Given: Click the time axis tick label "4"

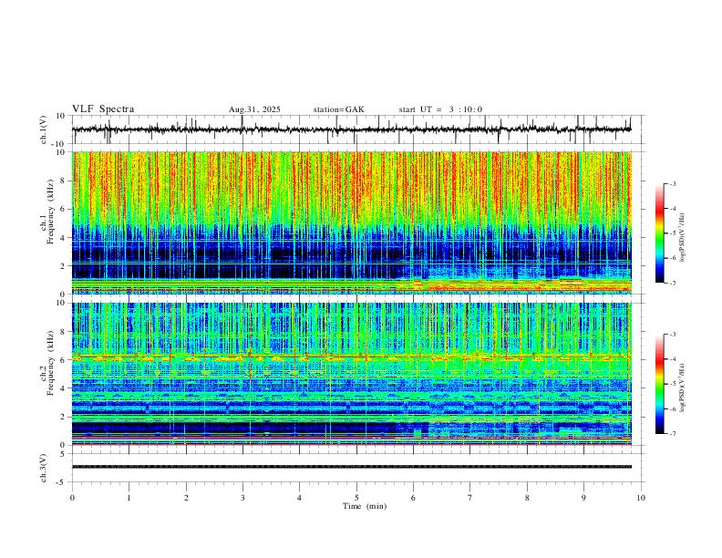Looking at the screenshot, I should point(300,498).
